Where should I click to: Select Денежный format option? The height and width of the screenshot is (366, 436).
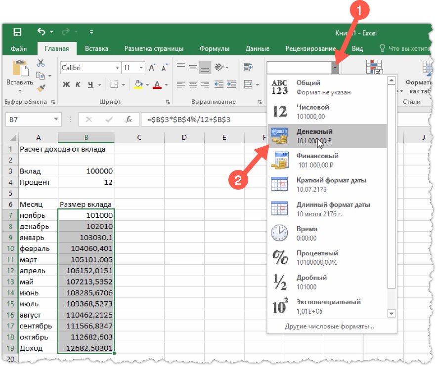pyautogui.click(x=327, y=136)
